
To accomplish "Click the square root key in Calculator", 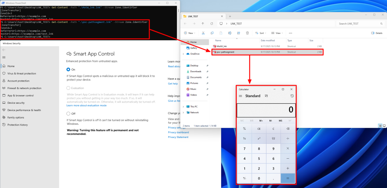I will [273, 138].
